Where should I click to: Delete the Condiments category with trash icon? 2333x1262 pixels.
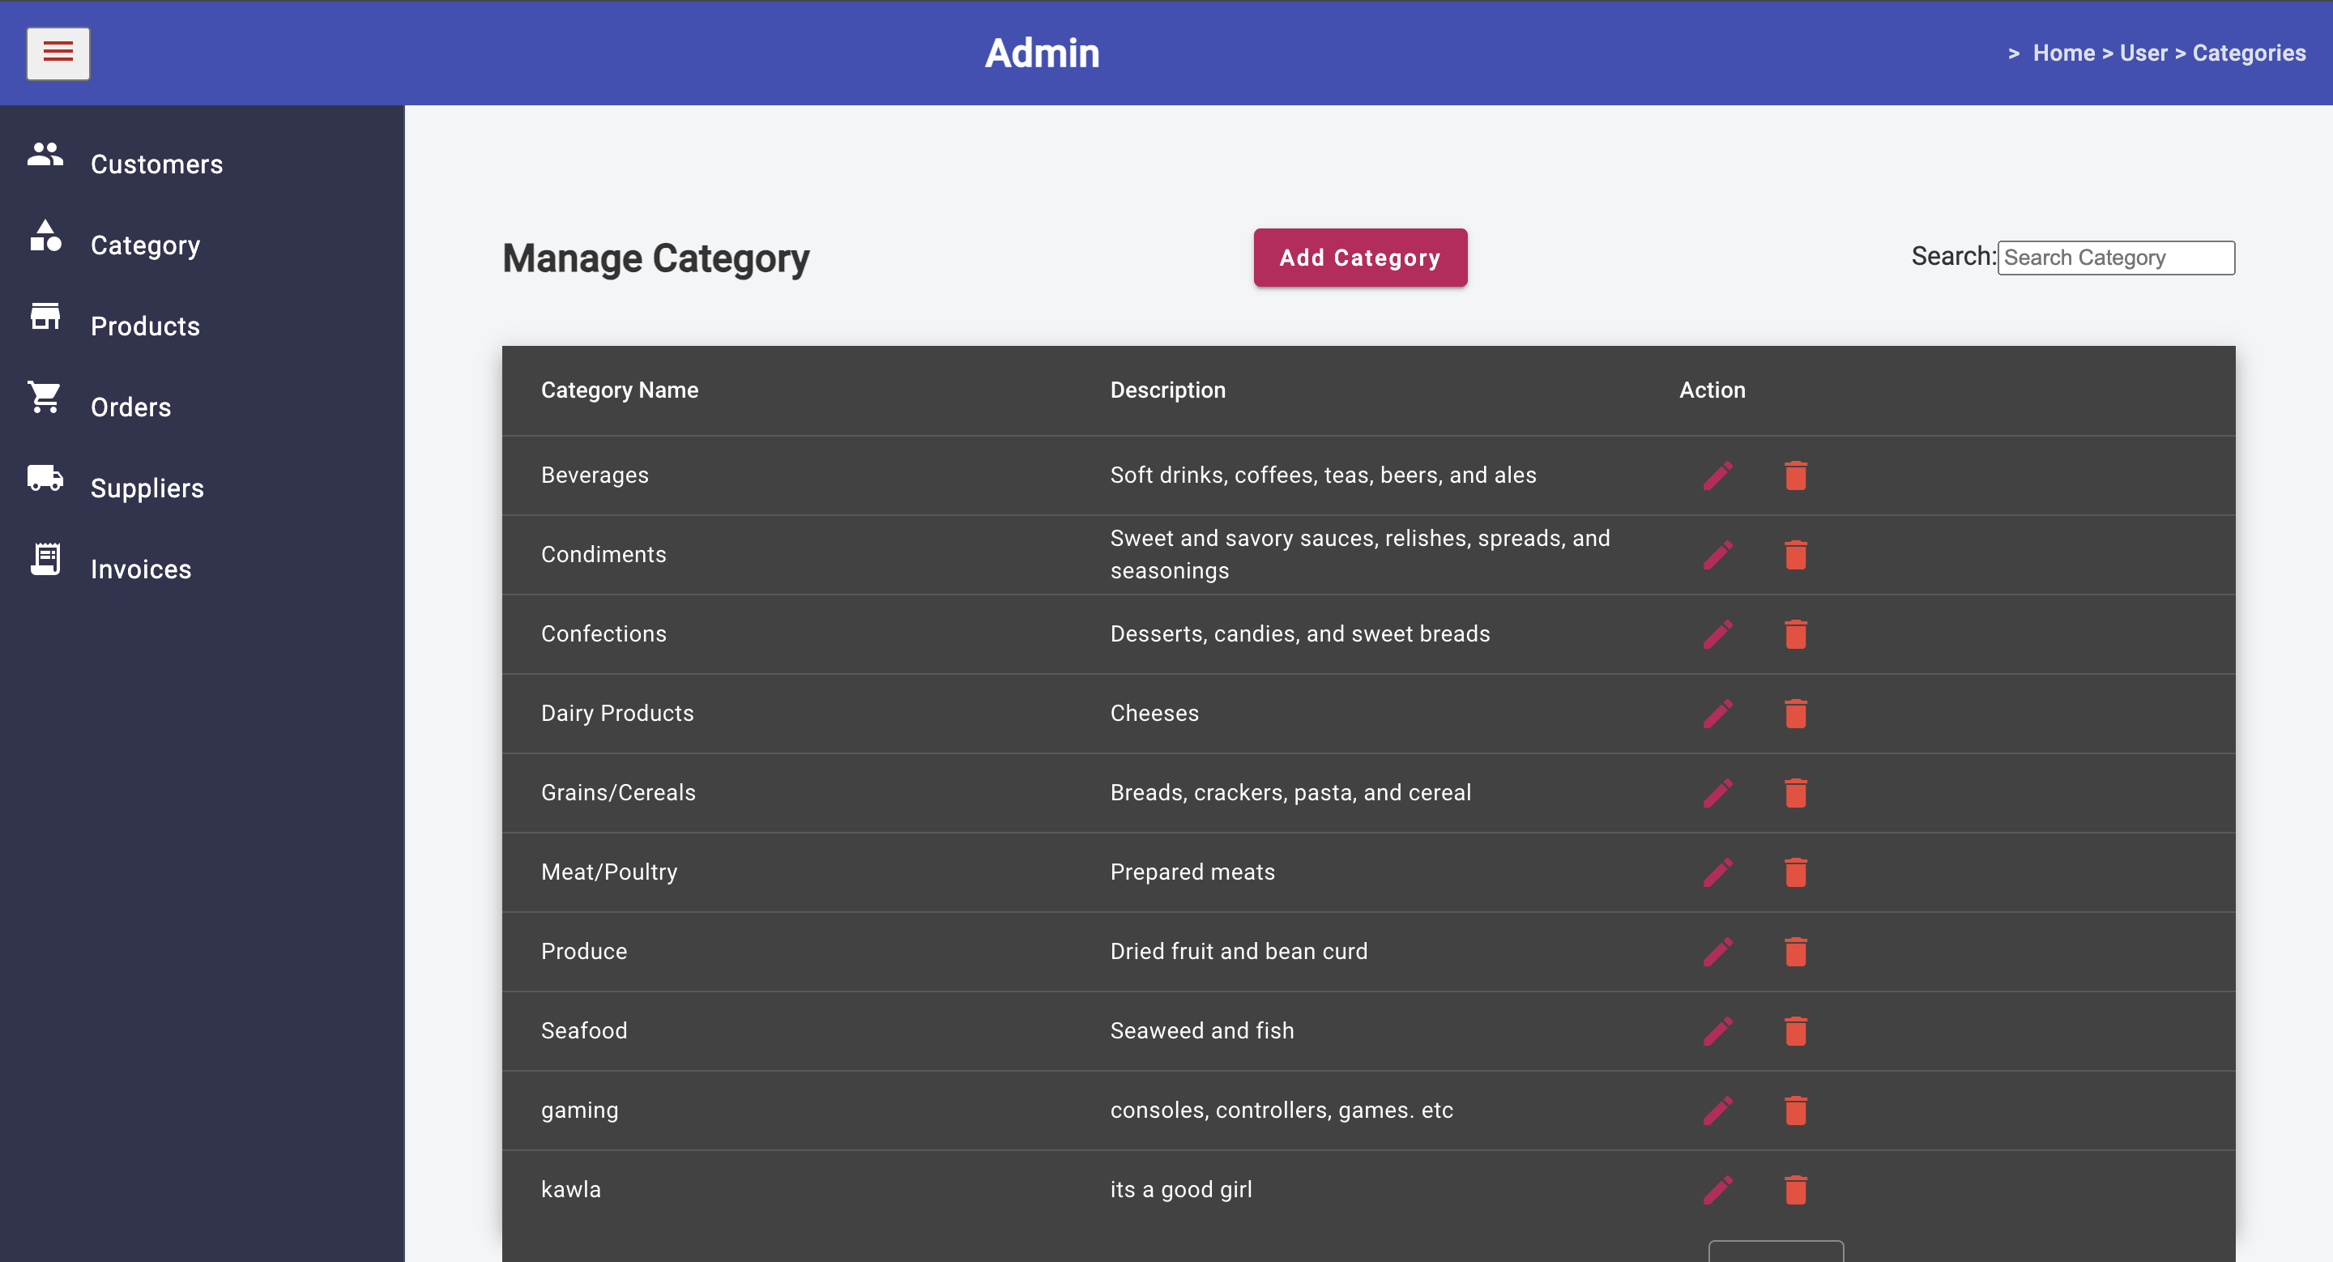(1795, 555)
